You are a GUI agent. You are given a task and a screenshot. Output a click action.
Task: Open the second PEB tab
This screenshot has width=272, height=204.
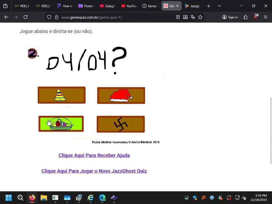click(x=44, y=6)
